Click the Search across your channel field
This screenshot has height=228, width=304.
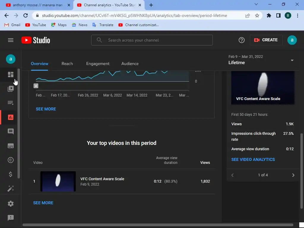pos(152,40)
